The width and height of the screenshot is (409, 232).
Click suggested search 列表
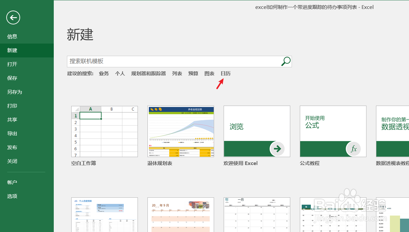[x=177, y=74]
